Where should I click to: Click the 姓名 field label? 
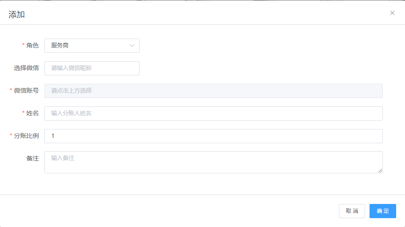pyautogui.click(x=32, y=113)
